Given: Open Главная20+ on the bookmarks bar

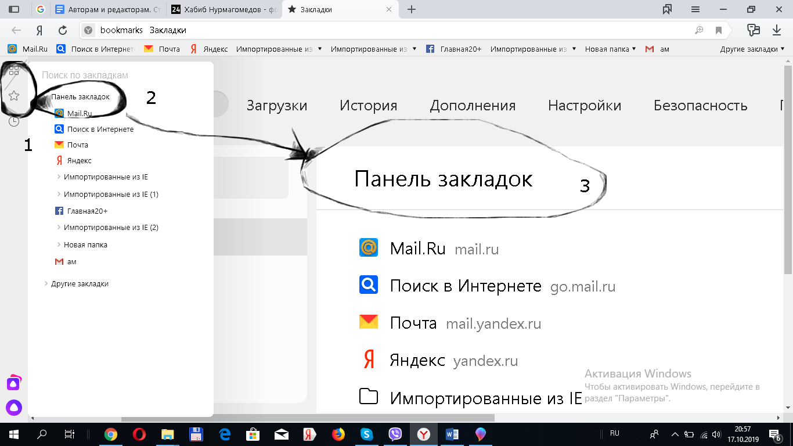Looking at the screenshot, I should (x=454, y=49).
